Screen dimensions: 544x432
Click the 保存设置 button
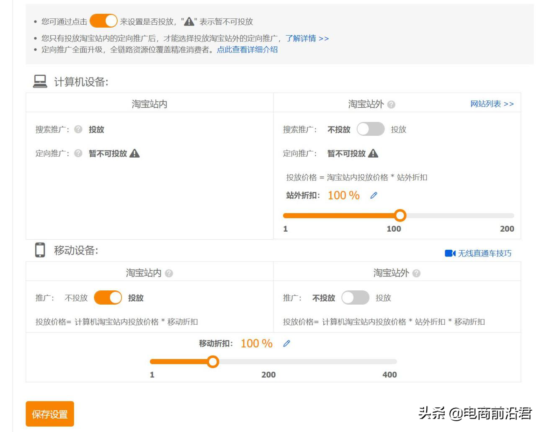coord(50,414)
